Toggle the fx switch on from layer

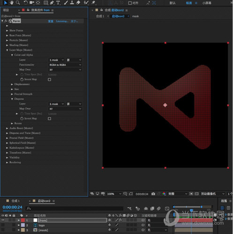(120, 220)
